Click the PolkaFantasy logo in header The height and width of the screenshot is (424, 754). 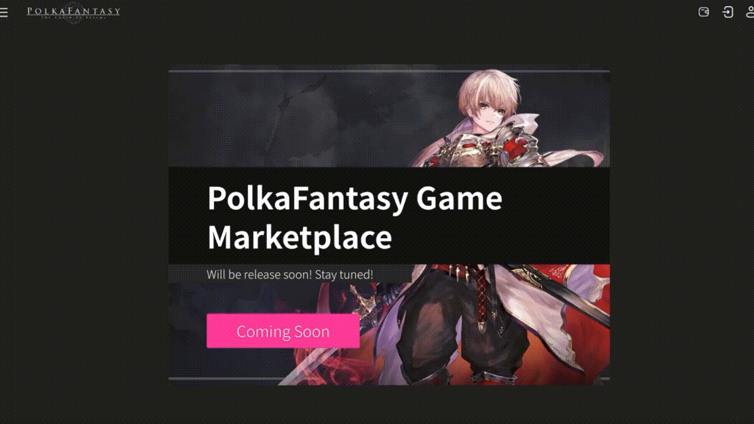pos(74,12)
